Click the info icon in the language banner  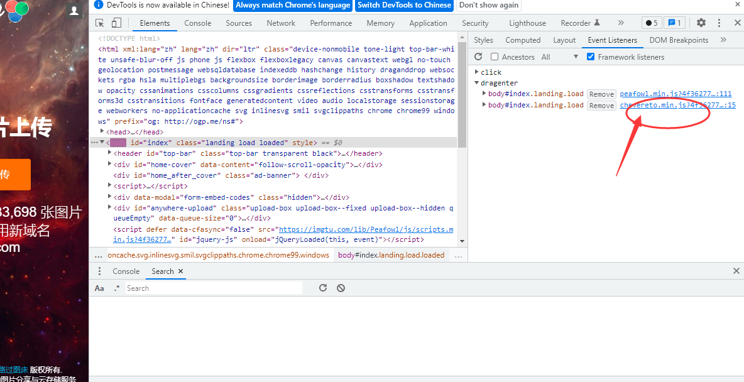(98, 5)
